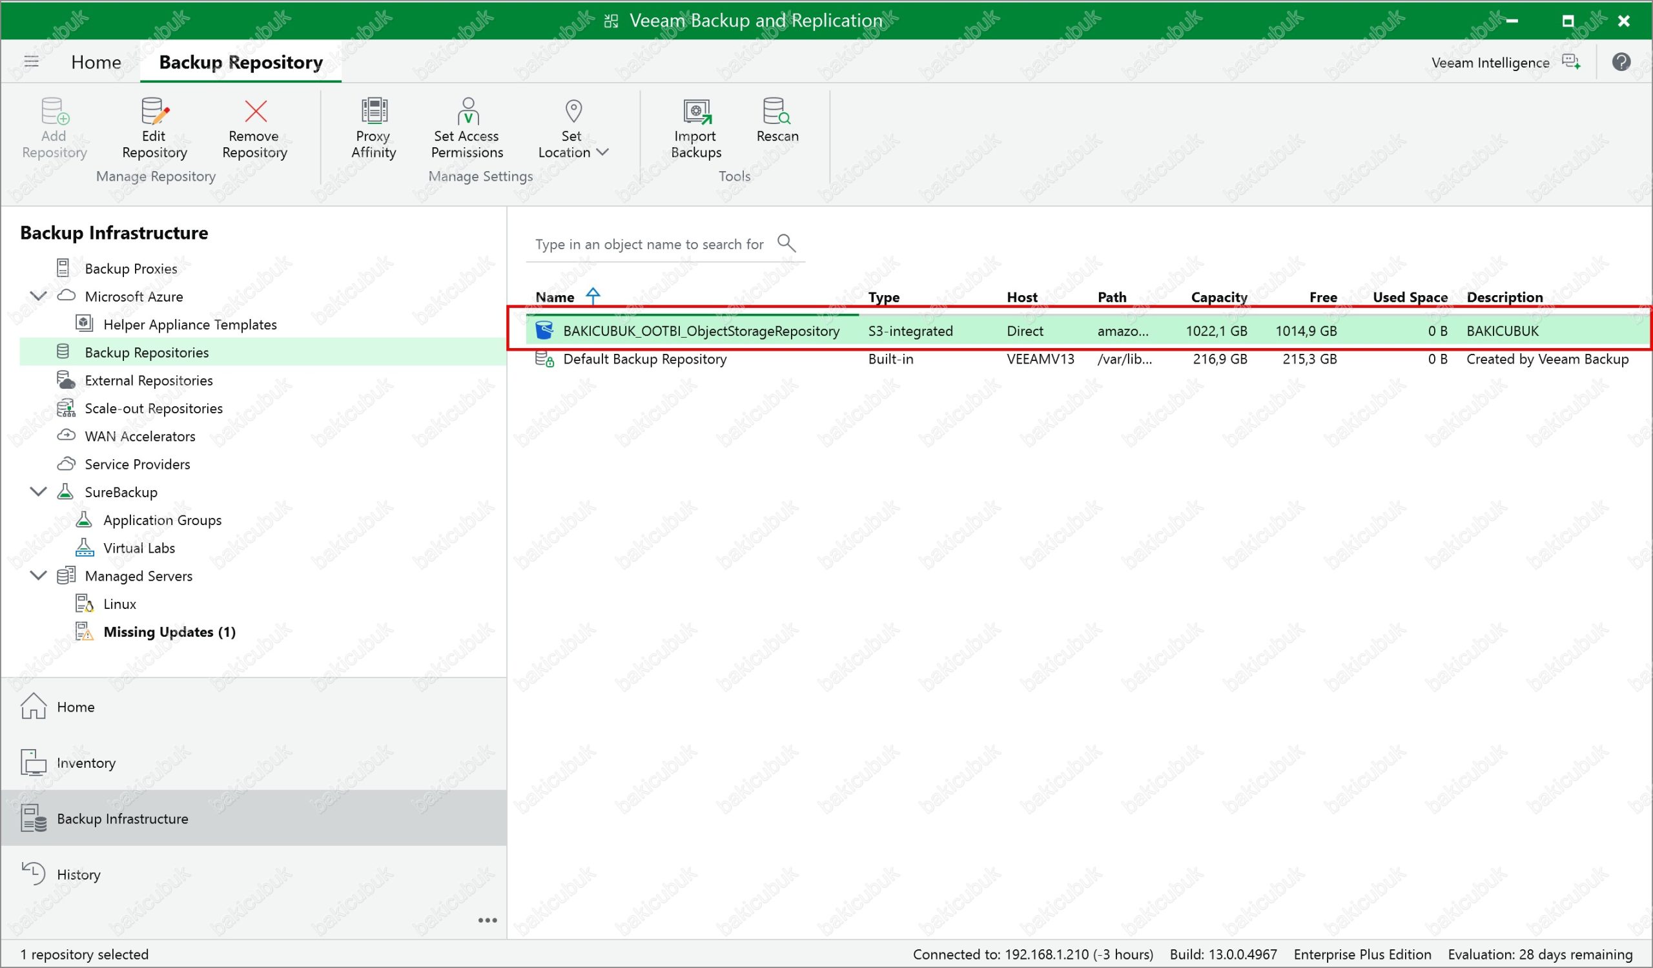This screenshot has height=968, width=1653.
Task: Click the Backup Proxies icon
Action: [63, 267]
